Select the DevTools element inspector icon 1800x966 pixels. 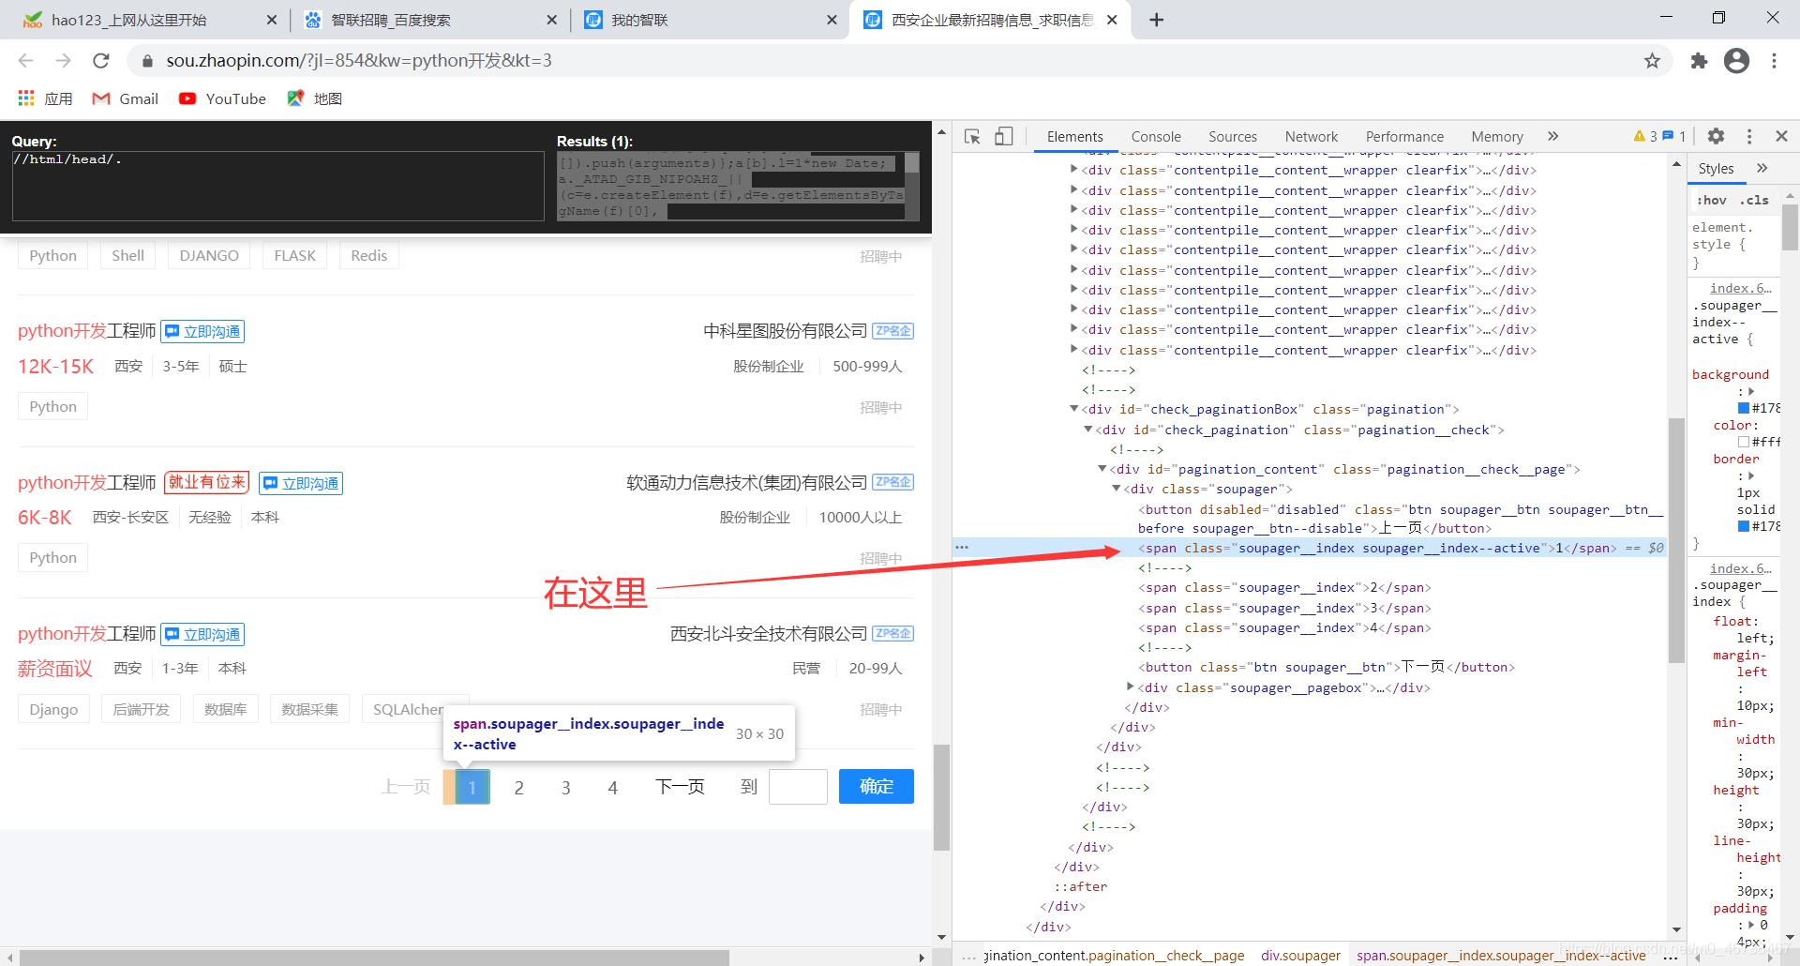tap(972, 137)
